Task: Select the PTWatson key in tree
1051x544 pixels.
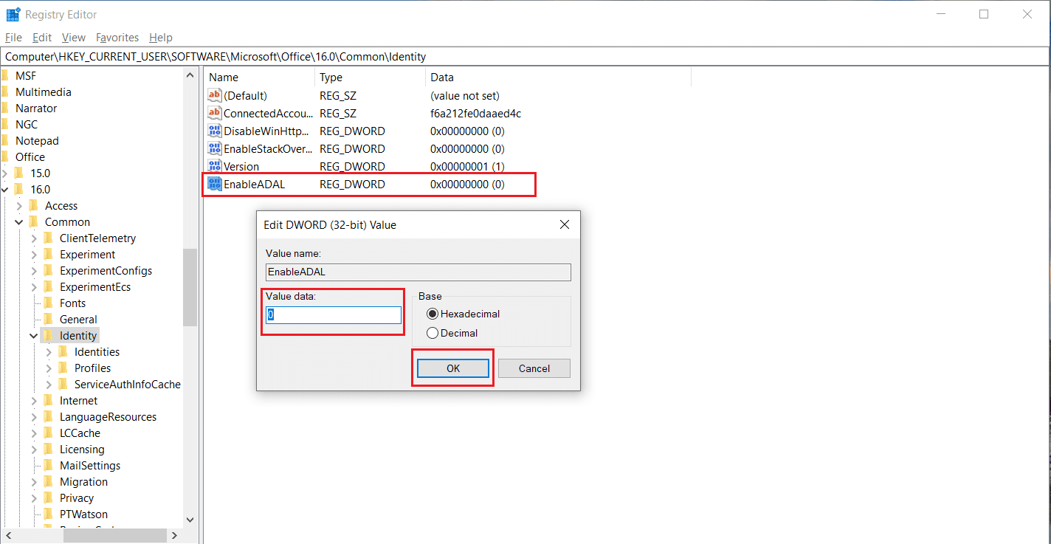Action: pyautogui.click(x=83, y=514)
